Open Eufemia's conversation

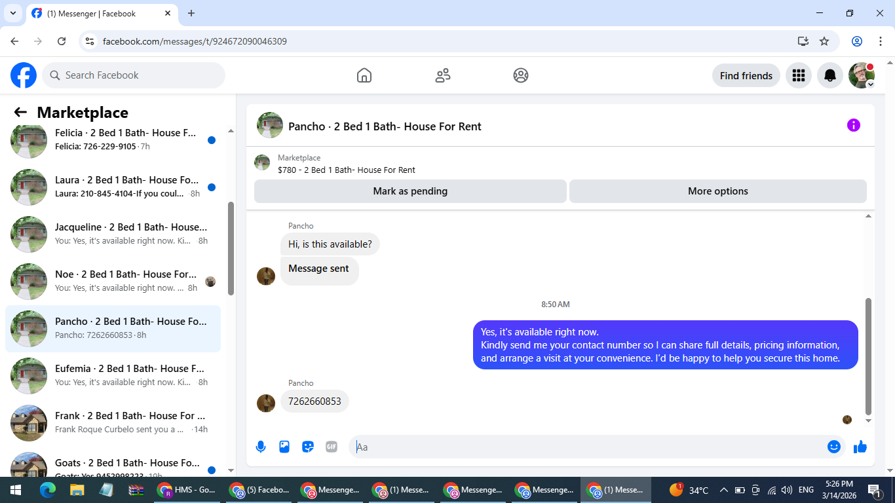[x=113, y=375]
